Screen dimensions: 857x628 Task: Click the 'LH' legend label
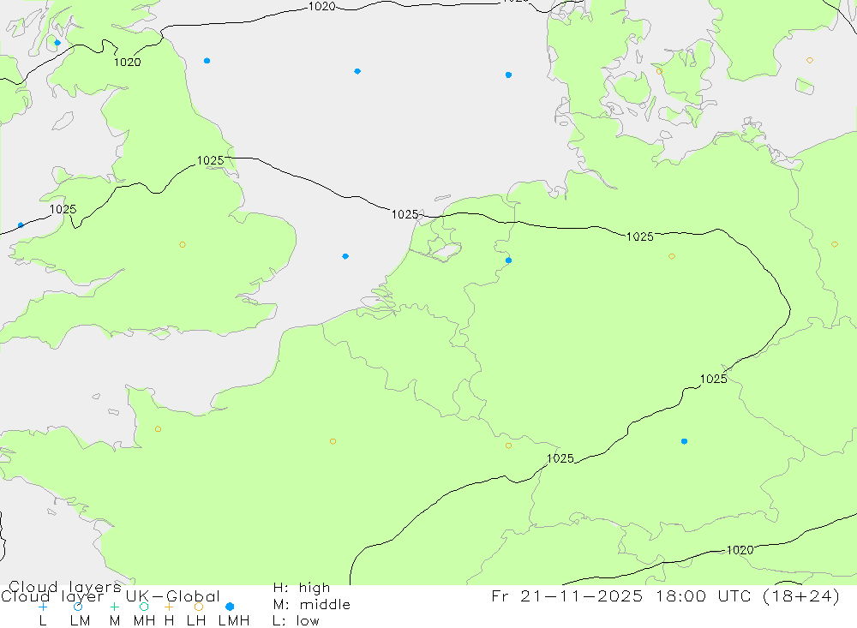(196, 621)
